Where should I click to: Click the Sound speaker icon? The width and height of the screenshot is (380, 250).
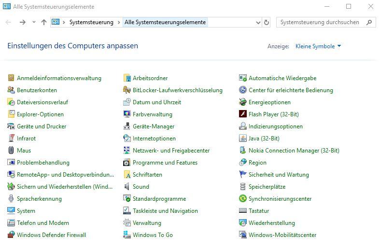tap(127, 186)
